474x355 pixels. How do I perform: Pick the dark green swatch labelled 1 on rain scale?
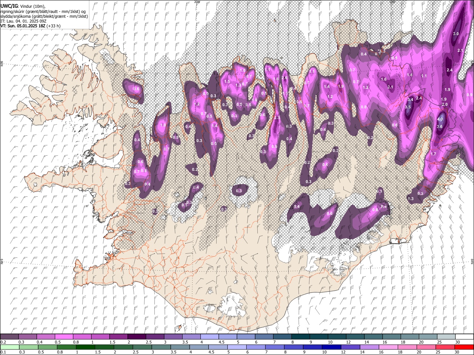(86, 347)
